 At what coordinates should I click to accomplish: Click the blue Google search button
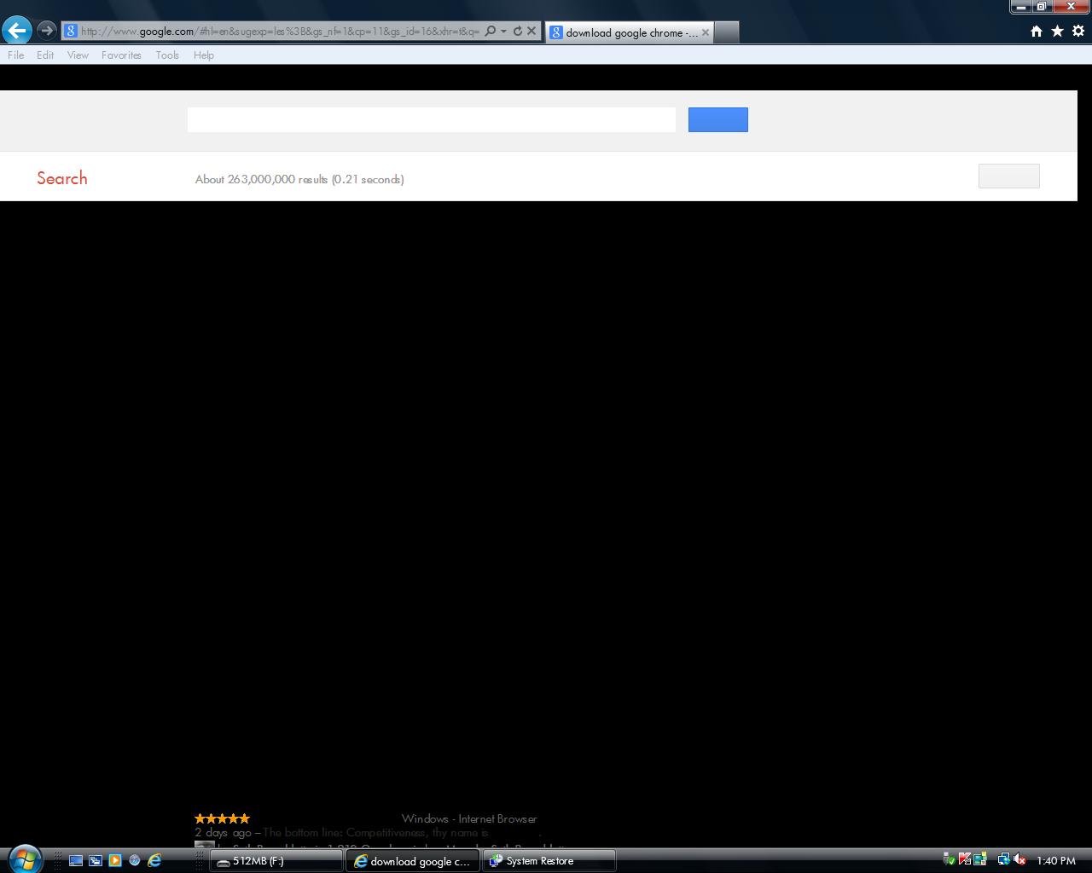click(717, 120)
